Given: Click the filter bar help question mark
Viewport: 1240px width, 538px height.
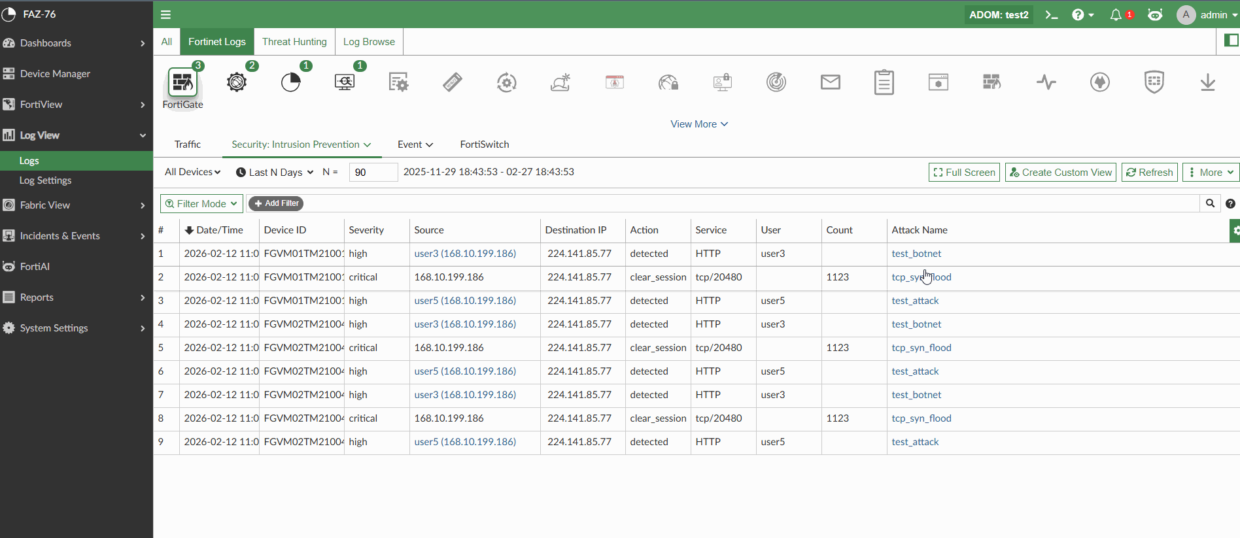Looking at the screenshot, I should click(x=1230, y=204).
